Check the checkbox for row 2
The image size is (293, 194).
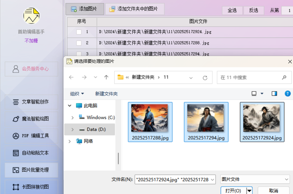tap(79, 43)
